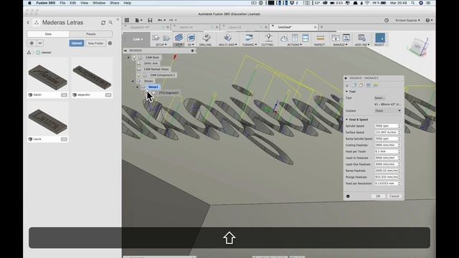Go back in the Maderas Letras data panel
Viewport: 459px width, 258px height.
[28, 22]
